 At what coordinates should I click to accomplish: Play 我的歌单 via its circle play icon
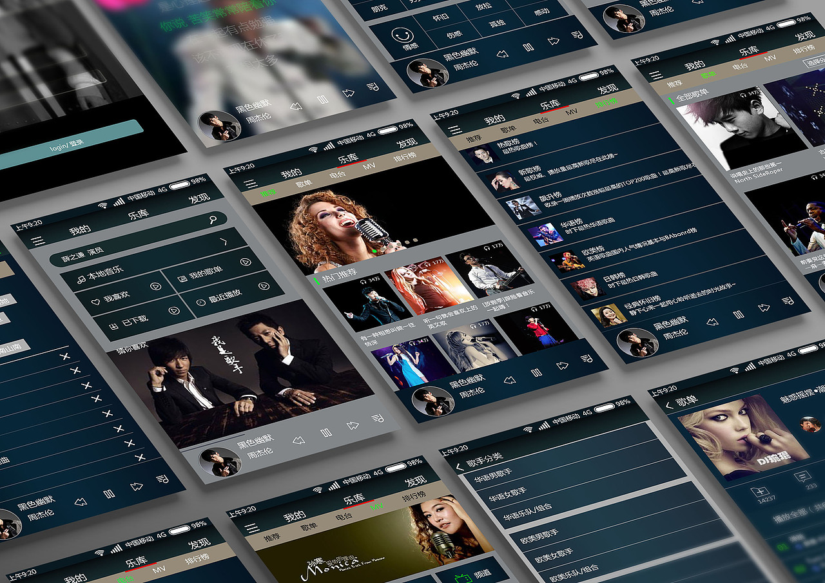click(x=245, y=262)
